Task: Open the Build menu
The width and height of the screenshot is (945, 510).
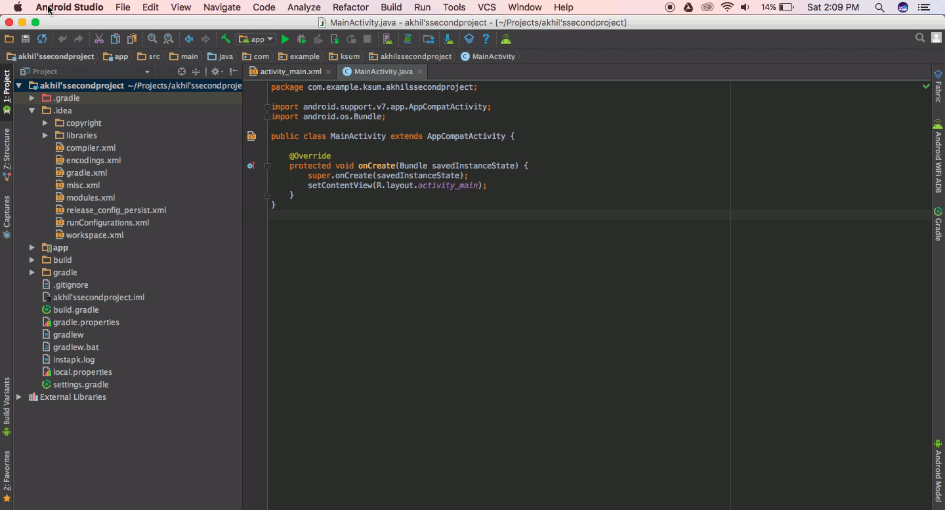Action: pos(391,7)
